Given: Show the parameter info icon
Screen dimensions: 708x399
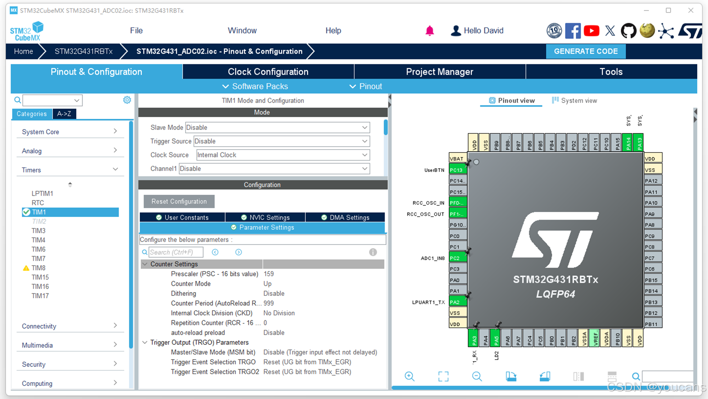Looking at the screenshot, I should click(x=373, y=252).
